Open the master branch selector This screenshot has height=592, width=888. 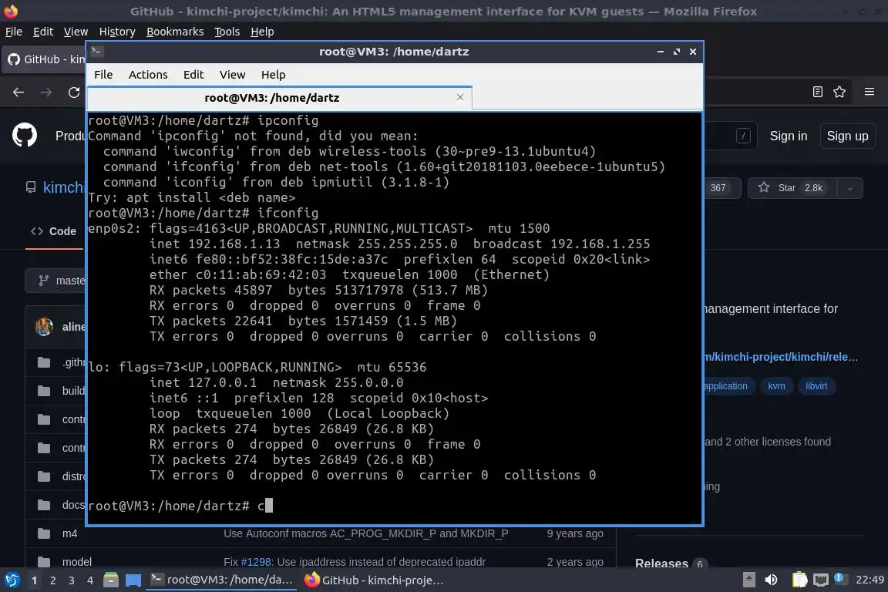pyautogui.click(x=55, y=281)
